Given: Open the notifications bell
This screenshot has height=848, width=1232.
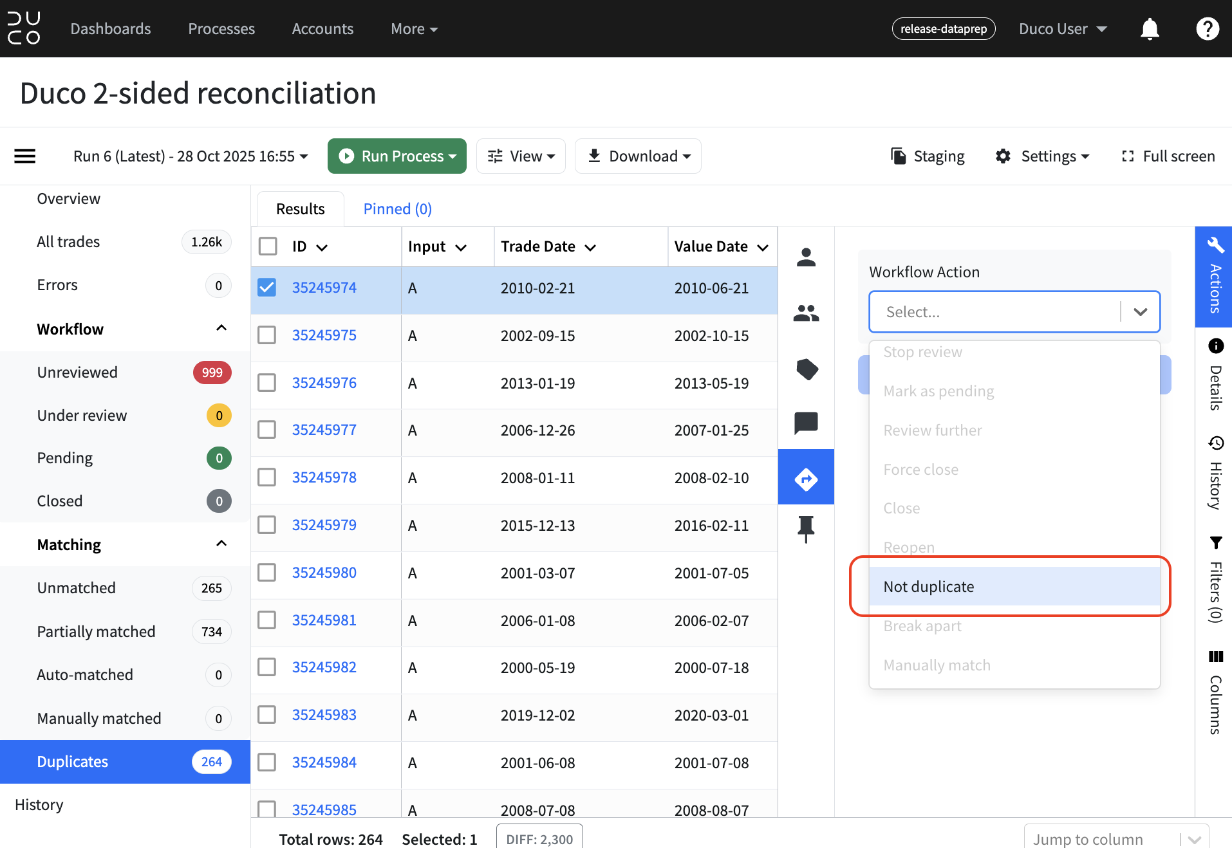Looking at the screenshot, I should point(1150,29).
